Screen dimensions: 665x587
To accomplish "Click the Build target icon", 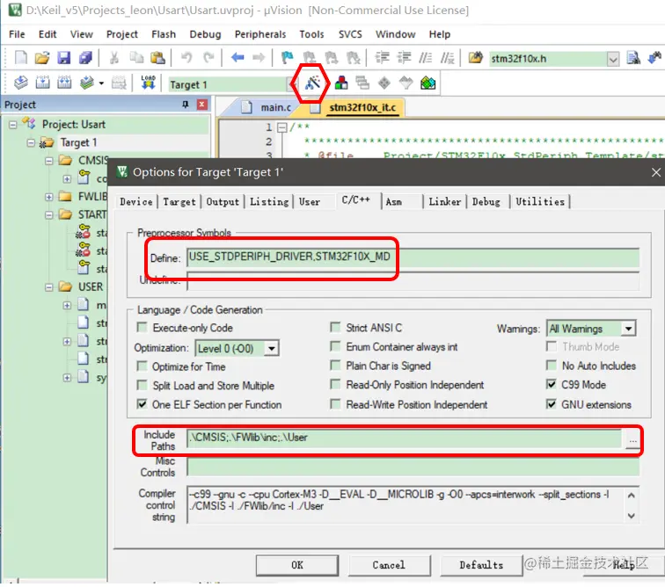I will point(42,83).
